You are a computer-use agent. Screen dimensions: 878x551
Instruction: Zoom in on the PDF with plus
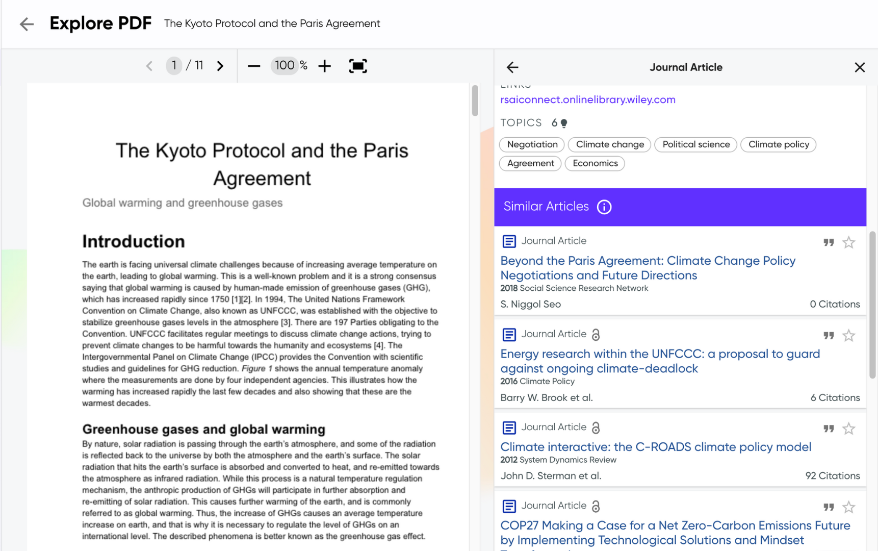tap(324, 66)
